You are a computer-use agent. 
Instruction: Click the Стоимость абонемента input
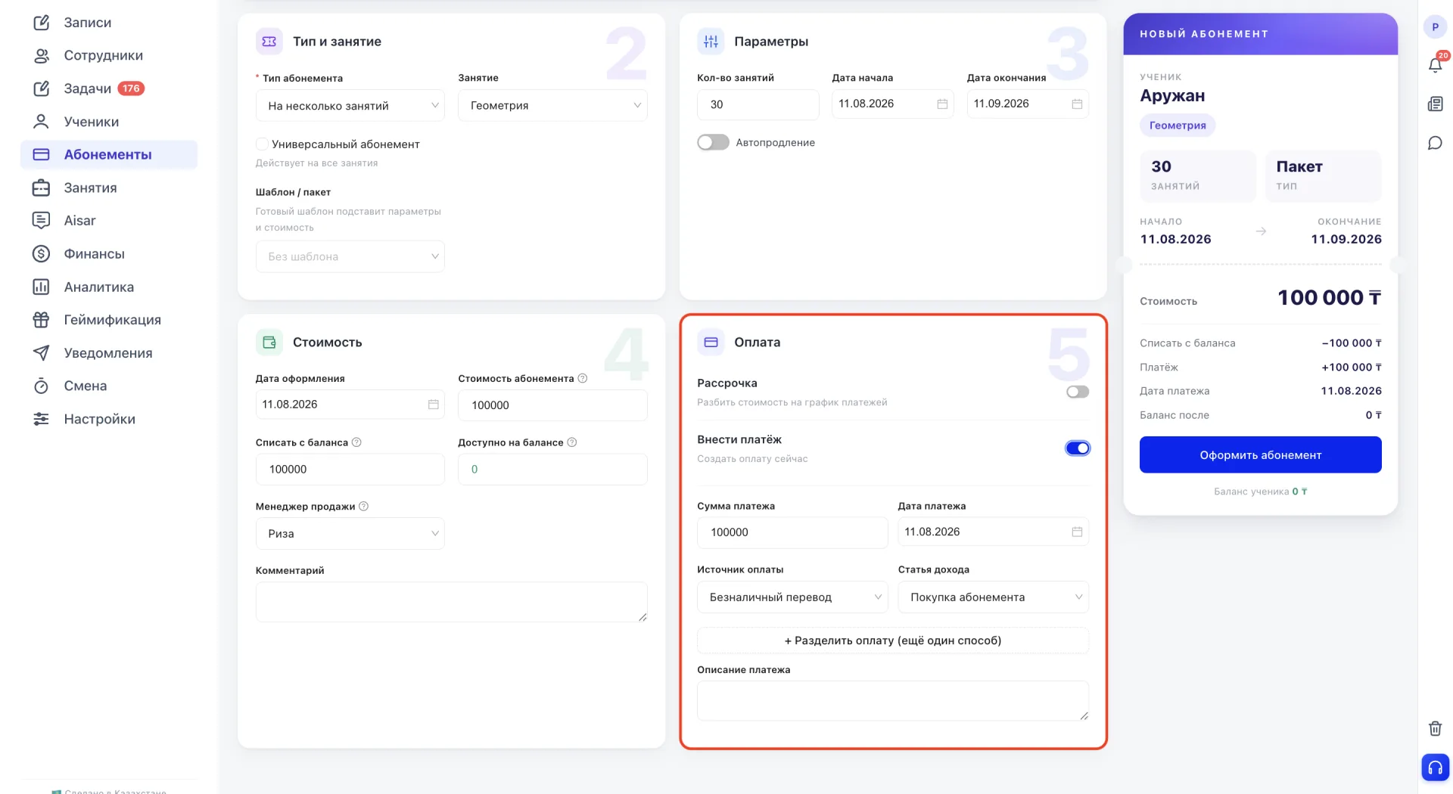tap(552, 405)
